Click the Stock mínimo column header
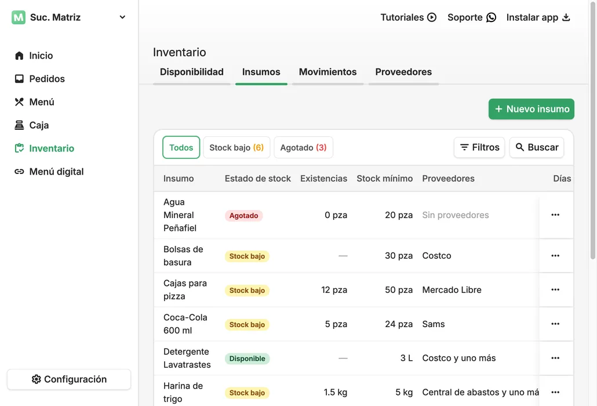 pyautogui.click(x=384, y=179)
